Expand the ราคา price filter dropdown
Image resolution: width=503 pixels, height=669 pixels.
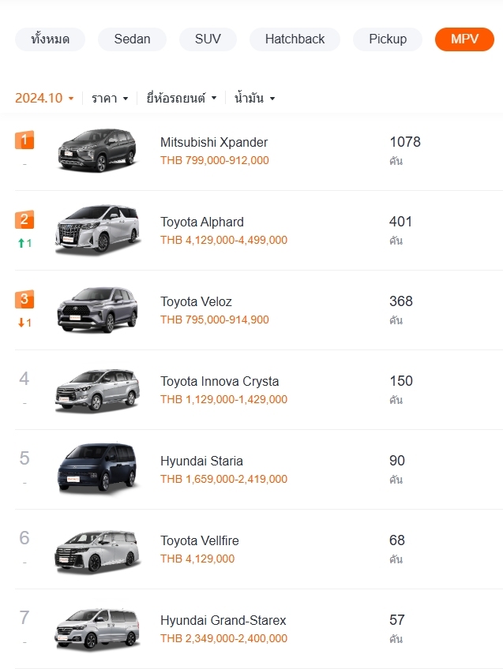pos(110,98)
